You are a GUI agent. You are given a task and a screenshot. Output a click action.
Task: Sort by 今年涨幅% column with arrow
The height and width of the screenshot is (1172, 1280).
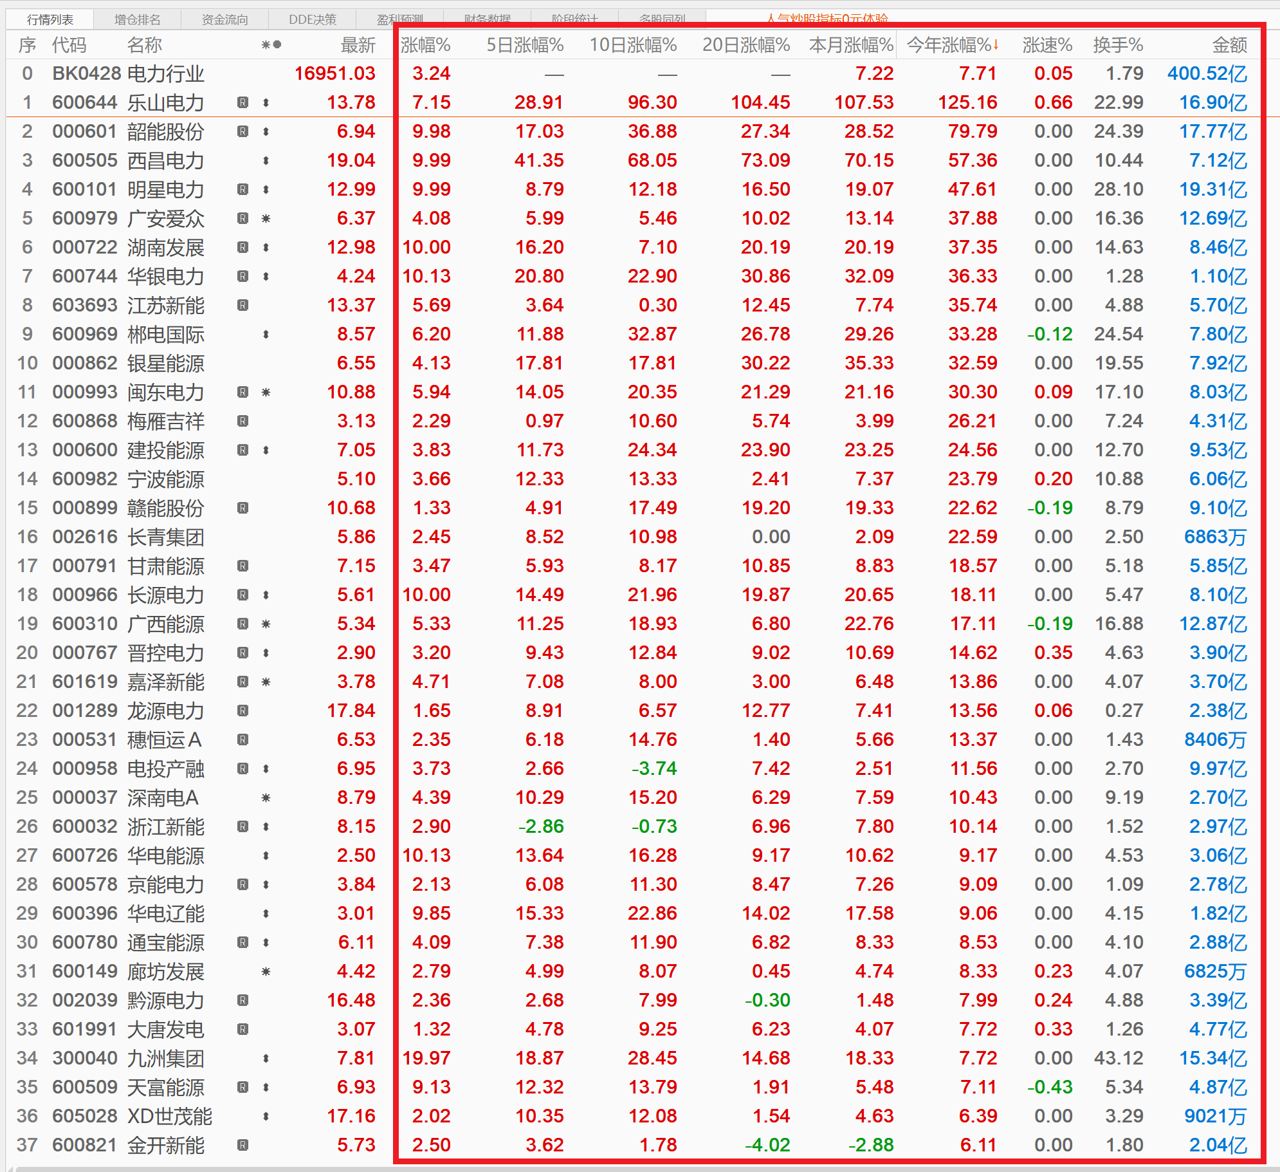click(951, 45)
